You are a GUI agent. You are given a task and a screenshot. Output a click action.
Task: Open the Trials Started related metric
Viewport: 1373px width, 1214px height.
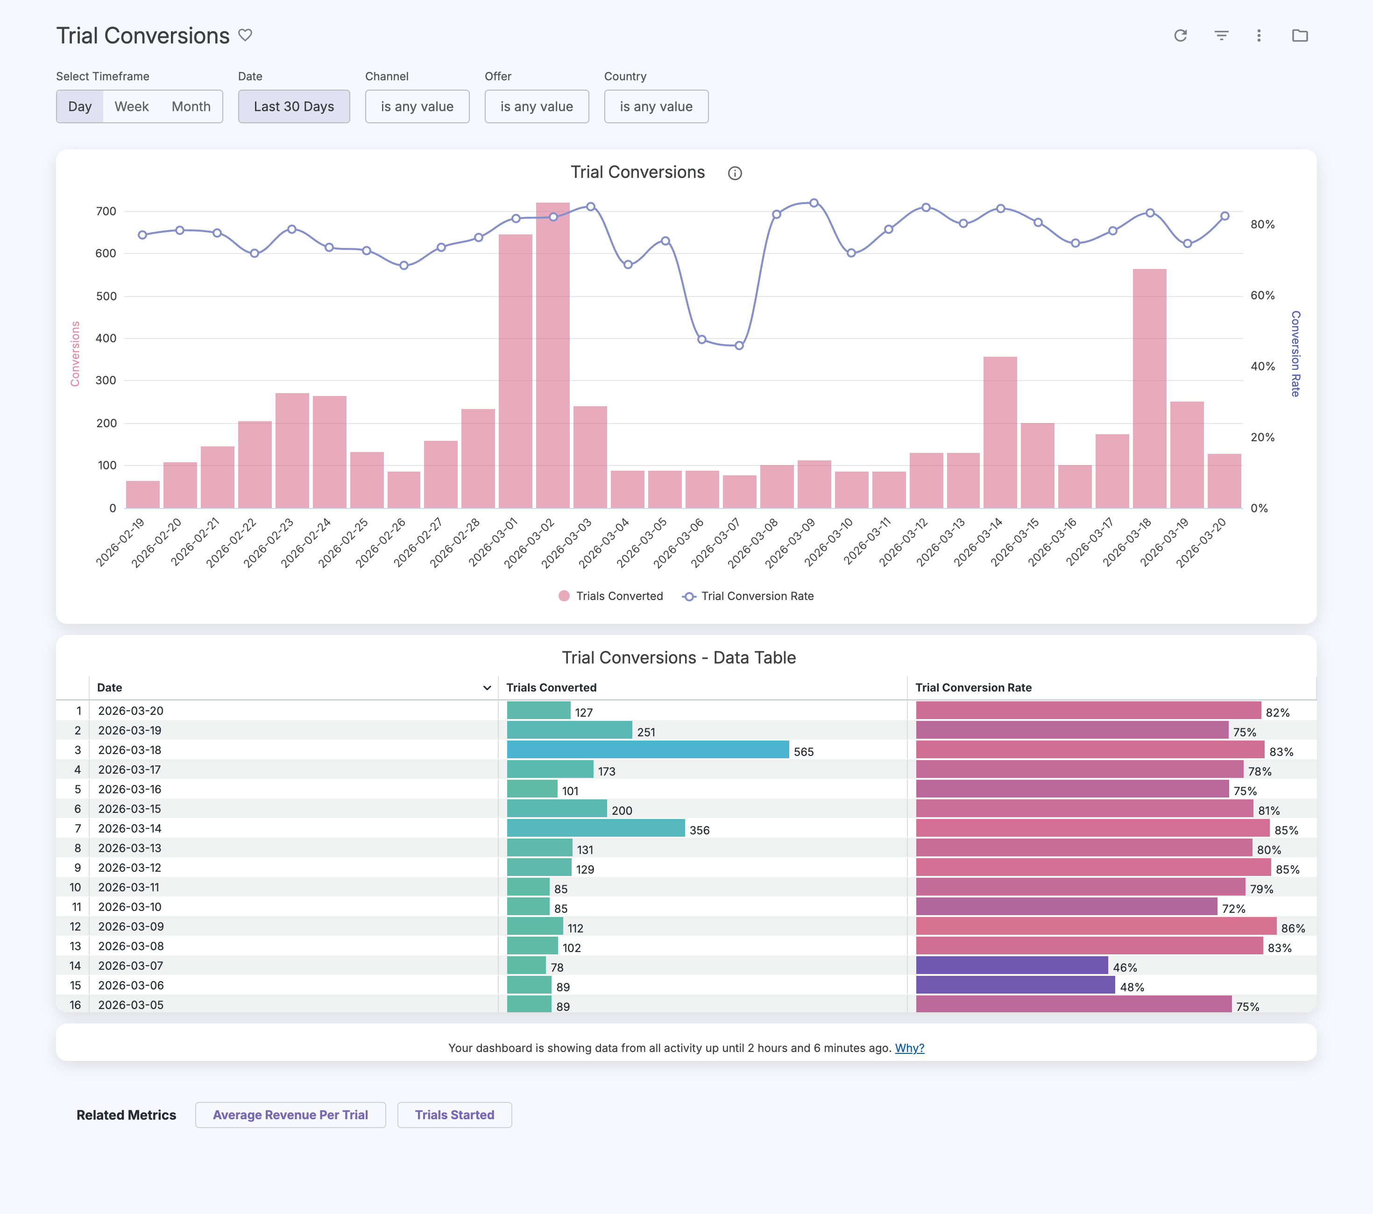(x=454, y=1115)
